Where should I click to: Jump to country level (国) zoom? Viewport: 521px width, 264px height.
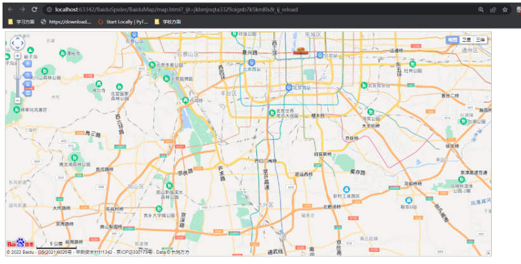[28, 93]
